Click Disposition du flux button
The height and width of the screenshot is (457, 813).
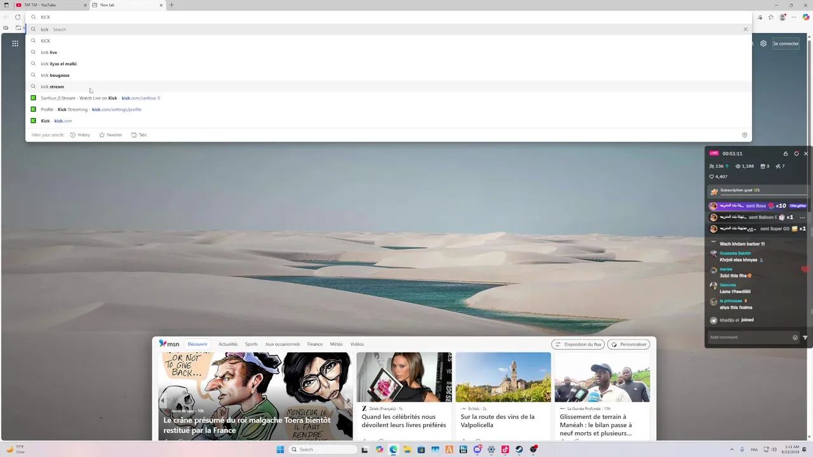point(578,344)
